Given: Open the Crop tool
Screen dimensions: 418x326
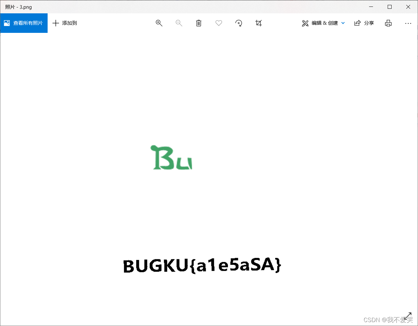Looking at the screenshot, I should click(259, 23).
